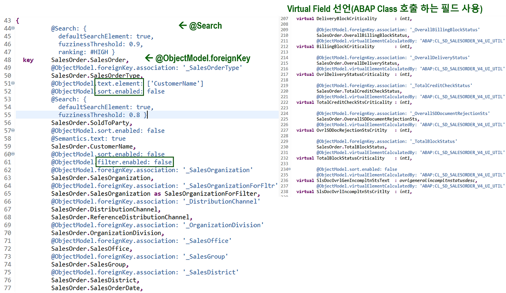Click 'SalesOrder.SalesOrderDate,' on line 77
This screenshot has width=506, height=293.
[x=97, y=288]
